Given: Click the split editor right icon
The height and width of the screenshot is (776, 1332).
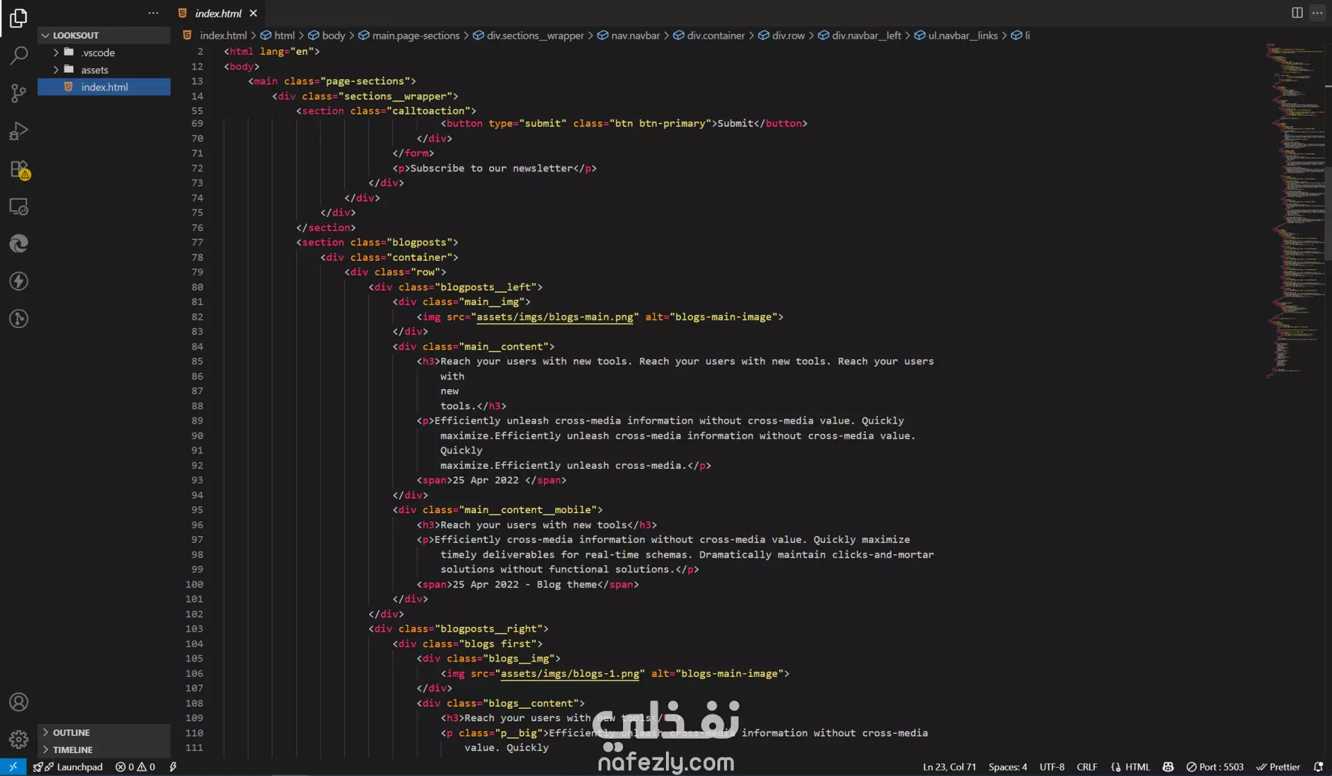Looking at the screenshot, I should tap(1297, 12).
